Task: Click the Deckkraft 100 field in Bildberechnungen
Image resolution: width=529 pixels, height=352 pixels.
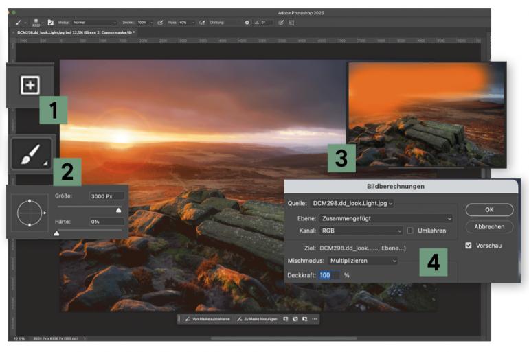Action: 329,275
